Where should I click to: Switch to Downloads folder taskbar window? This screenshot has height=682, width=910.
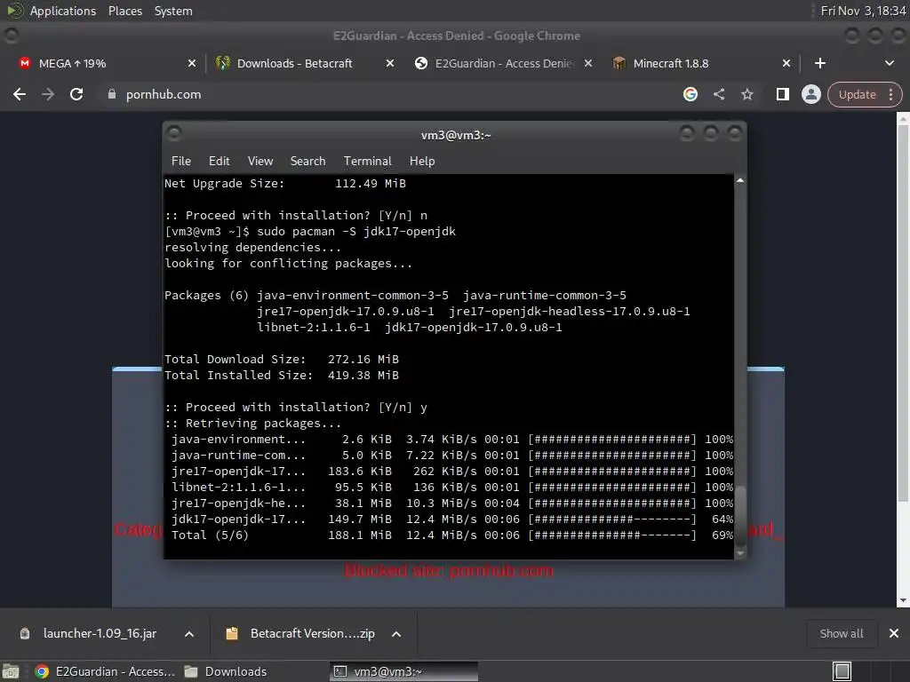tap(225, 671)
